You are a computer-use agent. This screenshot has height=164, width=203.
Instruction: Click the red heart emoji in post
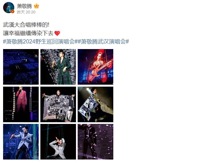click(57, 33)
